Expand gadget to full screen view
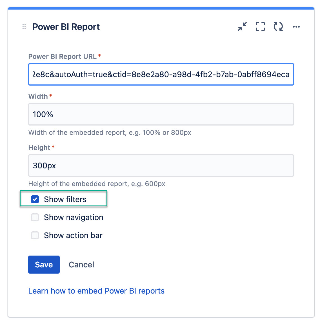The height and width of the screenshot is (322, 320). [260, 27]
